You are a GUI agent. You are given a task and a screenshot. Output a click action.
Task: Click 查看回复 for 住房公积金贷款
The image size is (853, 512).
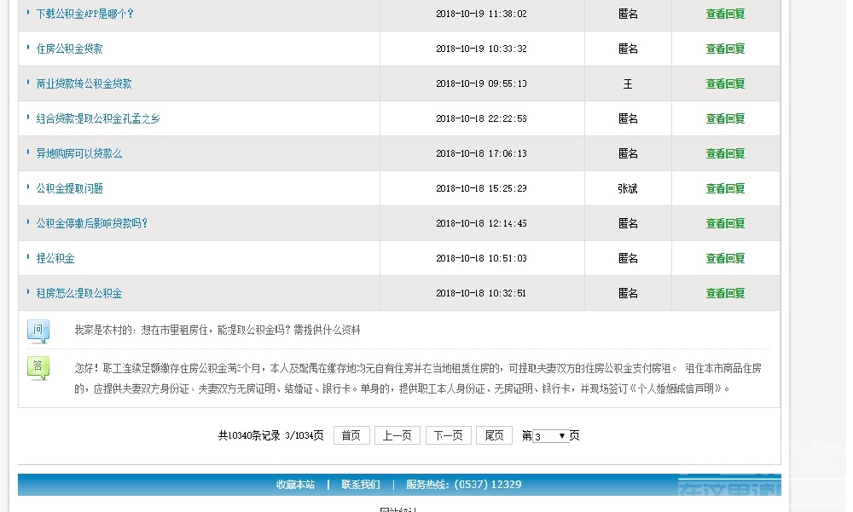click(x=724, y=49)
